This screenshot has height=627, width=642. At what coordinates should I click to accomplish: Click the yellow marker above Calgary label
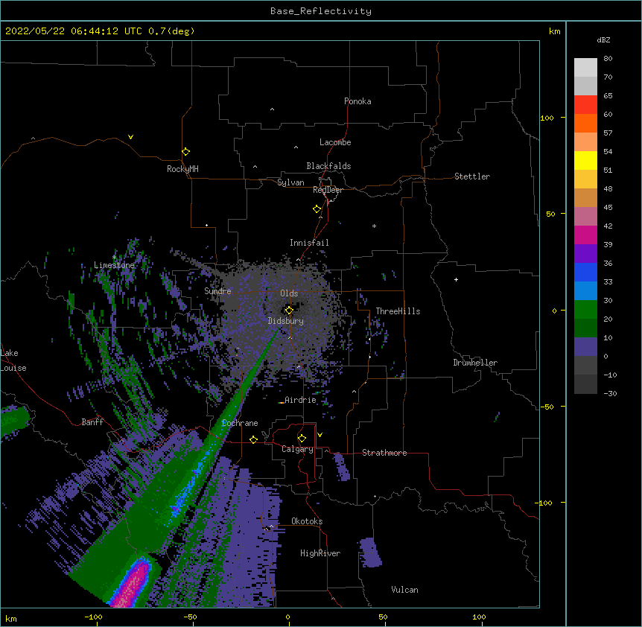click(x=302, y=439)
